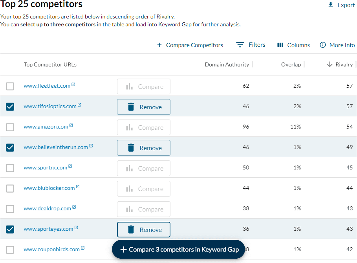Click external link icon next to www.dealdrop.com
Image resolution: width=357 pixels, height=263 pixels.
(x=74, y=208)
